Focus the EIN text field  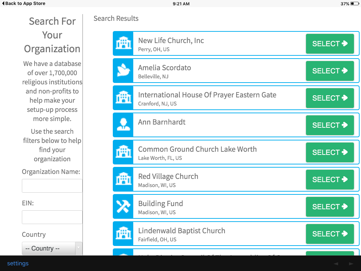tap(52, 217)
